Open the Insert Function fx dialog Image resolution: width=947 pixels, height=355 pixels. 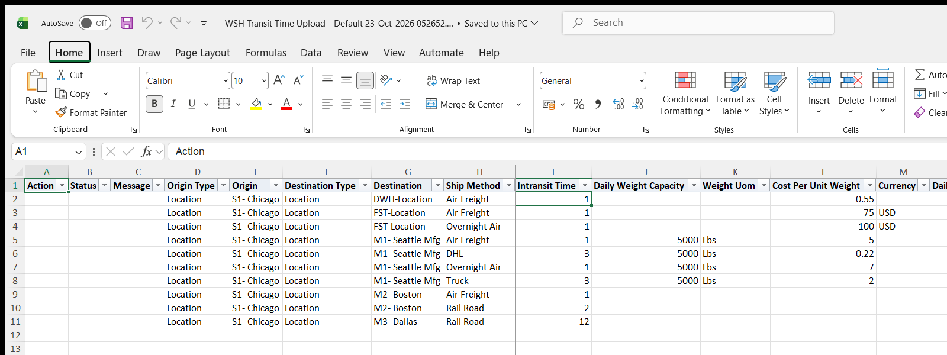click(146, 151)
